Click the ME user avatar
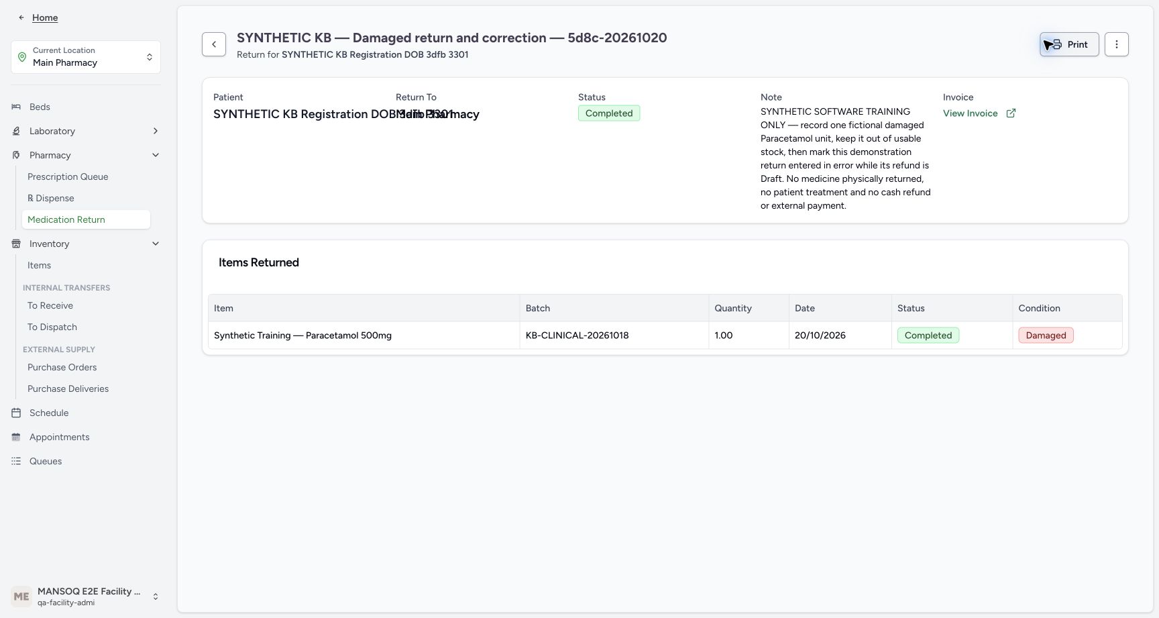The image size is (1159, 618). tap(21, 597)
